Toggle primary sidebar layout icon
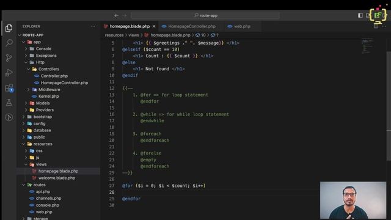 360,15
